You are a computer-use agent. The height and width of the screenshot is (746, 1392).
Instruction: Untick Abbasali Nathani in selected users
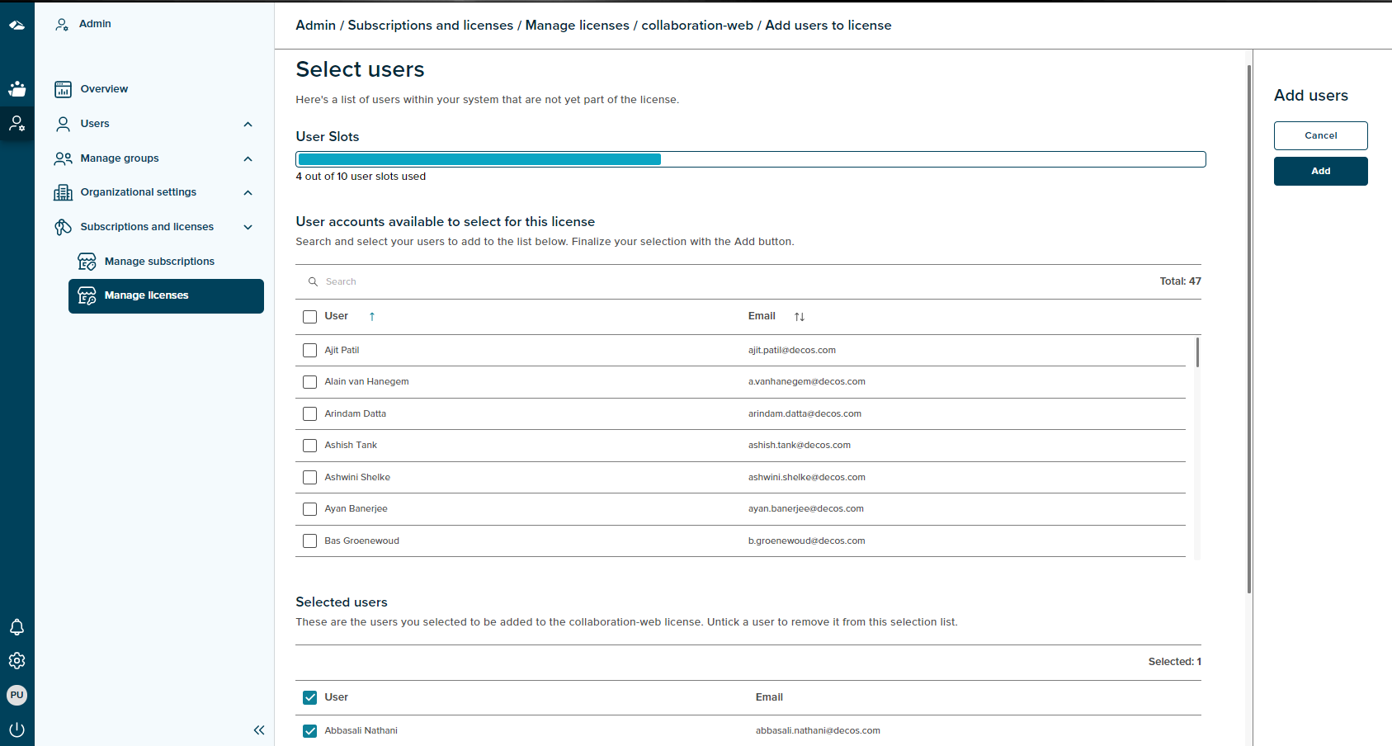(310, 731)
